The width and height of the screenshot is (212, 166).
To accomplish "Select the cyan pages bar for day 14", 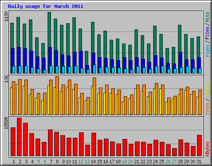I will pos(94,69).
